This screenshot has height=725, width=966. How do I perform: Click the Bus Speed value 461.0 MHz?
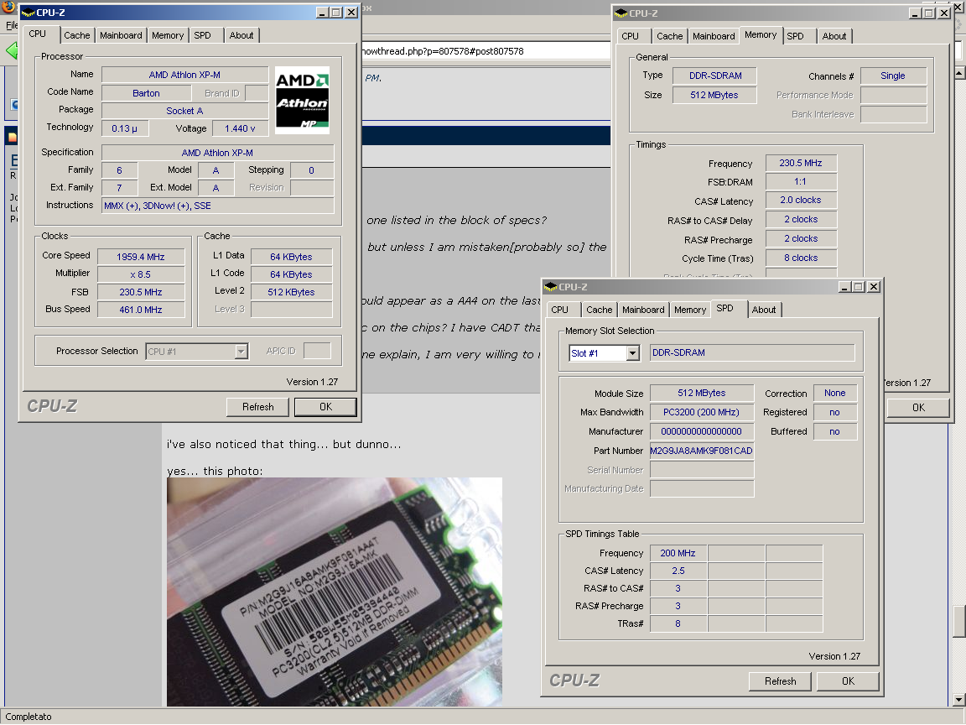141,310
